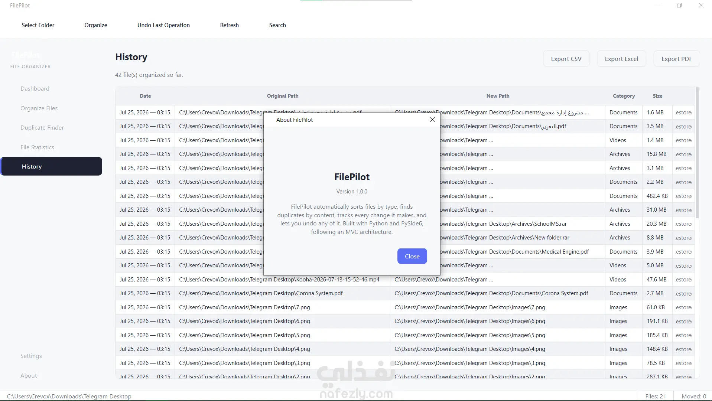Open Select Folder from the toolbar
The width and height of the screenshot is (712, 401).
coord(38,25)
